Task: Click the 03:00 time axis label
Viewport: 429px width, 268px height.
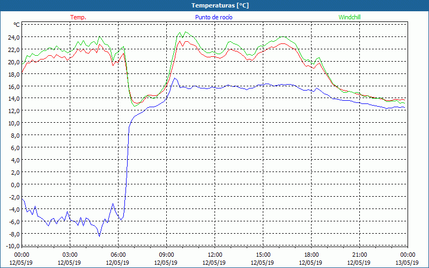Action: pos(70,255)
